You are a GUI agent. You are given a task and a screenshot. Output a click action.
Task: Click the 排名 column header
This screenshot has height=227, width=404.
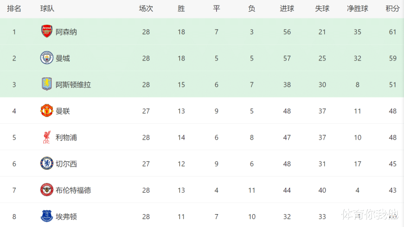pos(14,8)
